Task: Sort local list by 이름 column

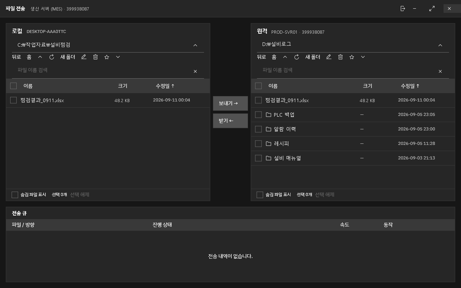Action: point(28,86)
